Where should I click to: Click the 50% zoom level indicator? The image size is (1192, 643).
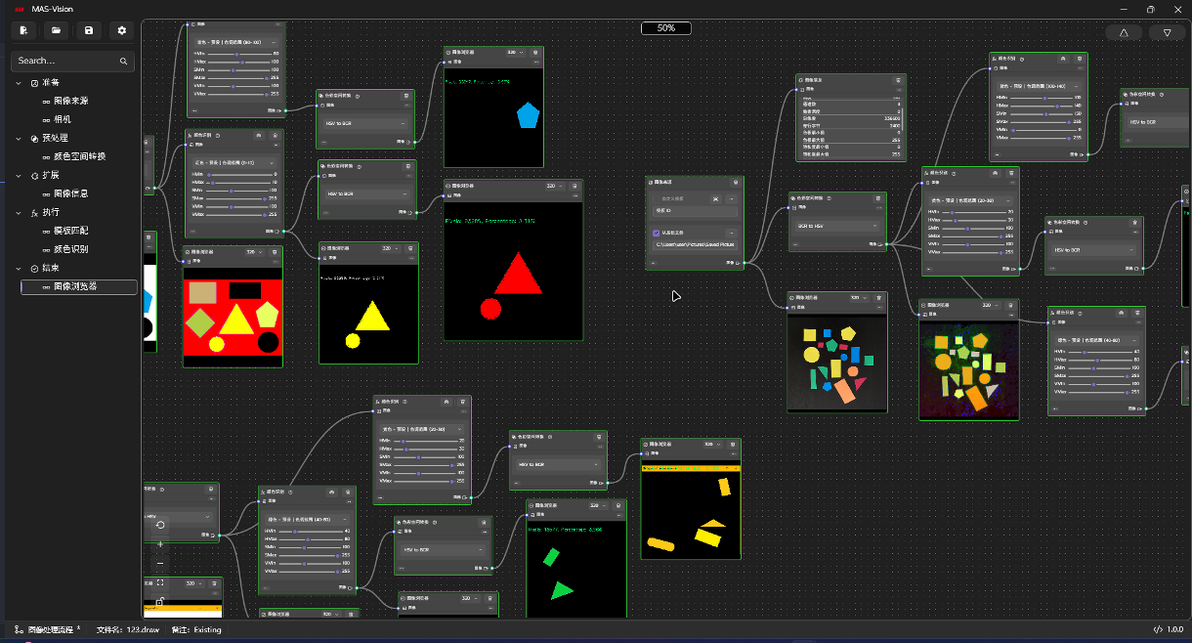click(x=666, y=28)
